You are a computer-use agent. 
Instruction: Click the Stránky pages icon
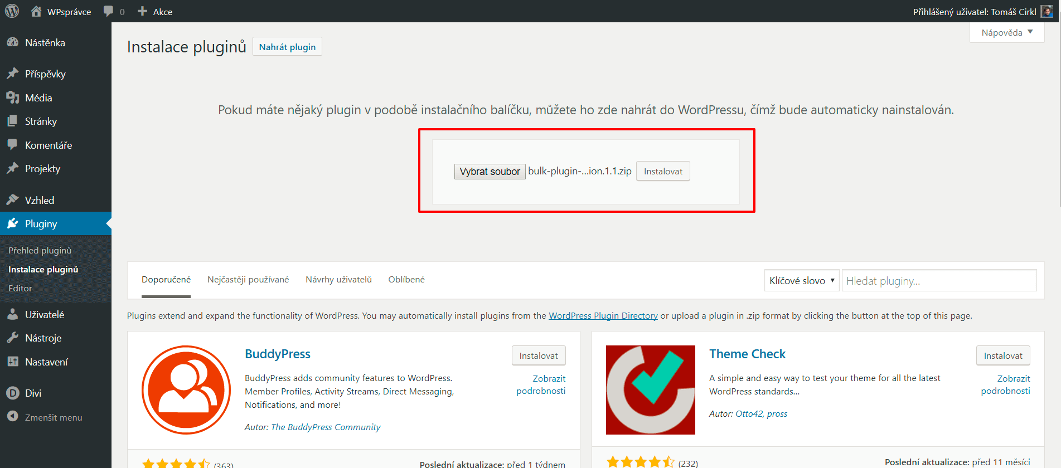(12, 121)
